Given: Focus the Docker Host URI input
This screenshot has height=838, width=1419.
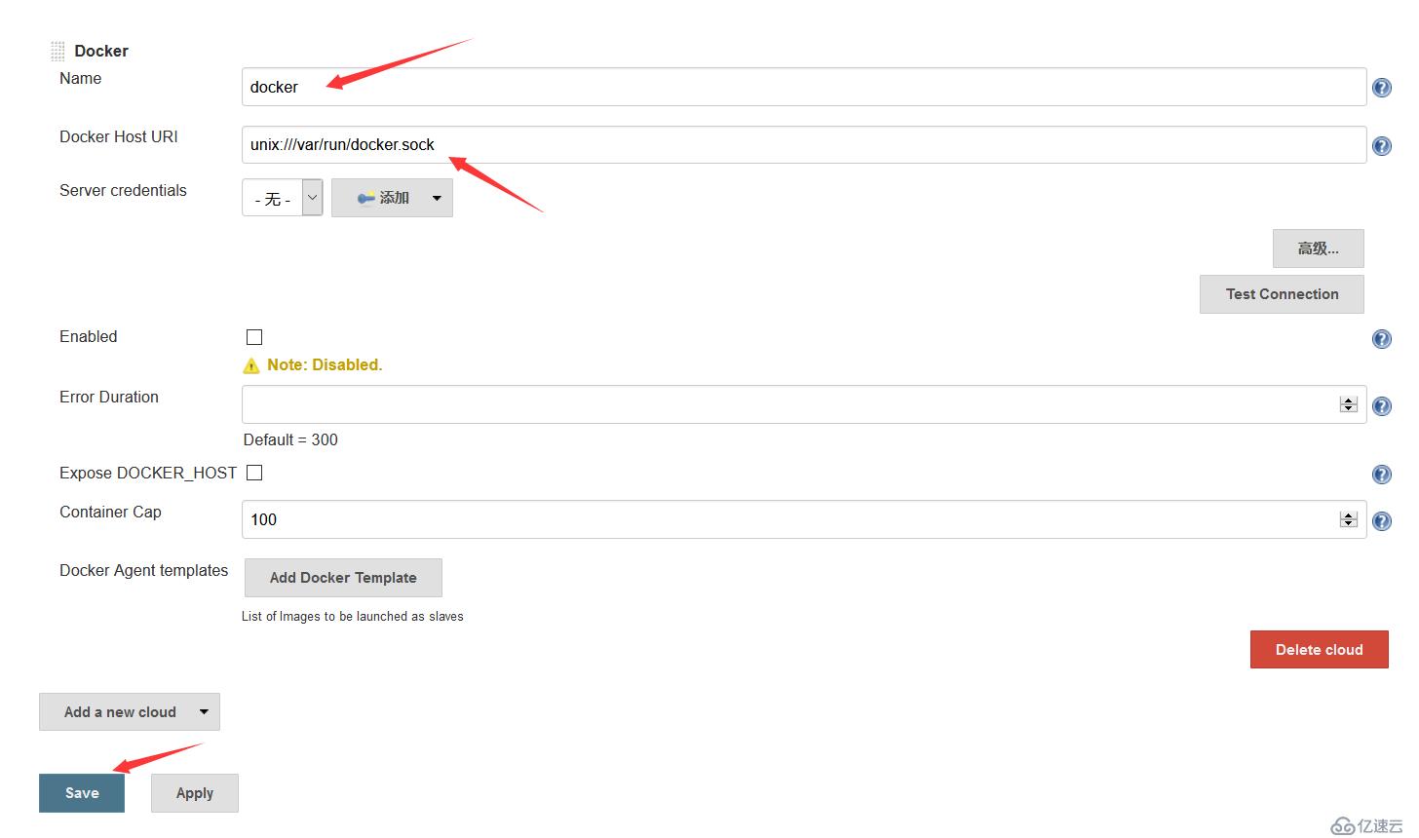Looking at the screenshot, I should pos(804,144).
